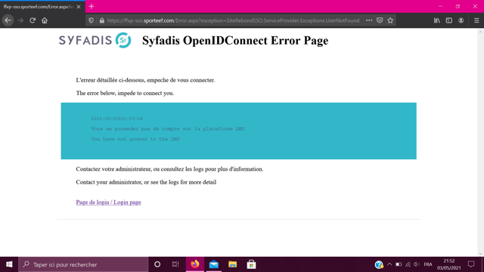Reload the current error page
Screen dimensions: 484x272
[x=33, y=20]
